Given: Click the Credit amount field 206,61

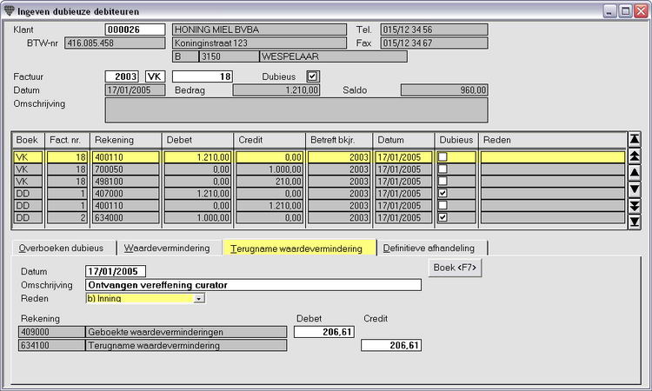Looking at the screenshot, I should click(391, 345).
